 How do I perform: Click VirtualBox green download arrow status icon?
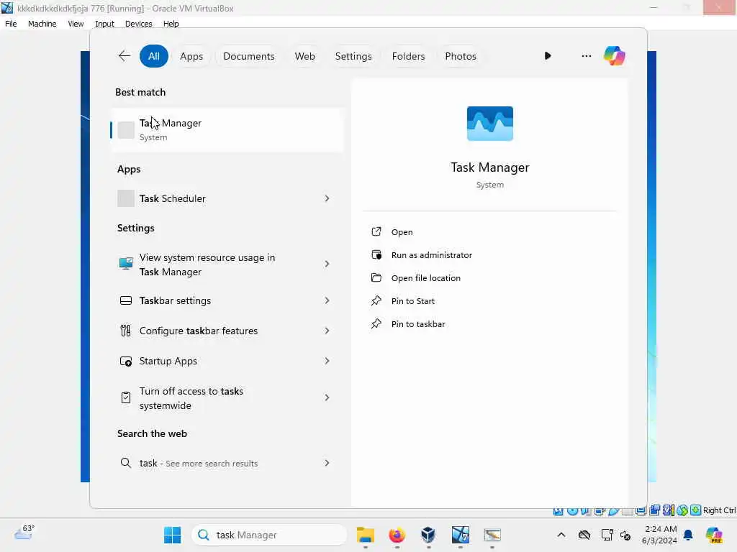696,510
